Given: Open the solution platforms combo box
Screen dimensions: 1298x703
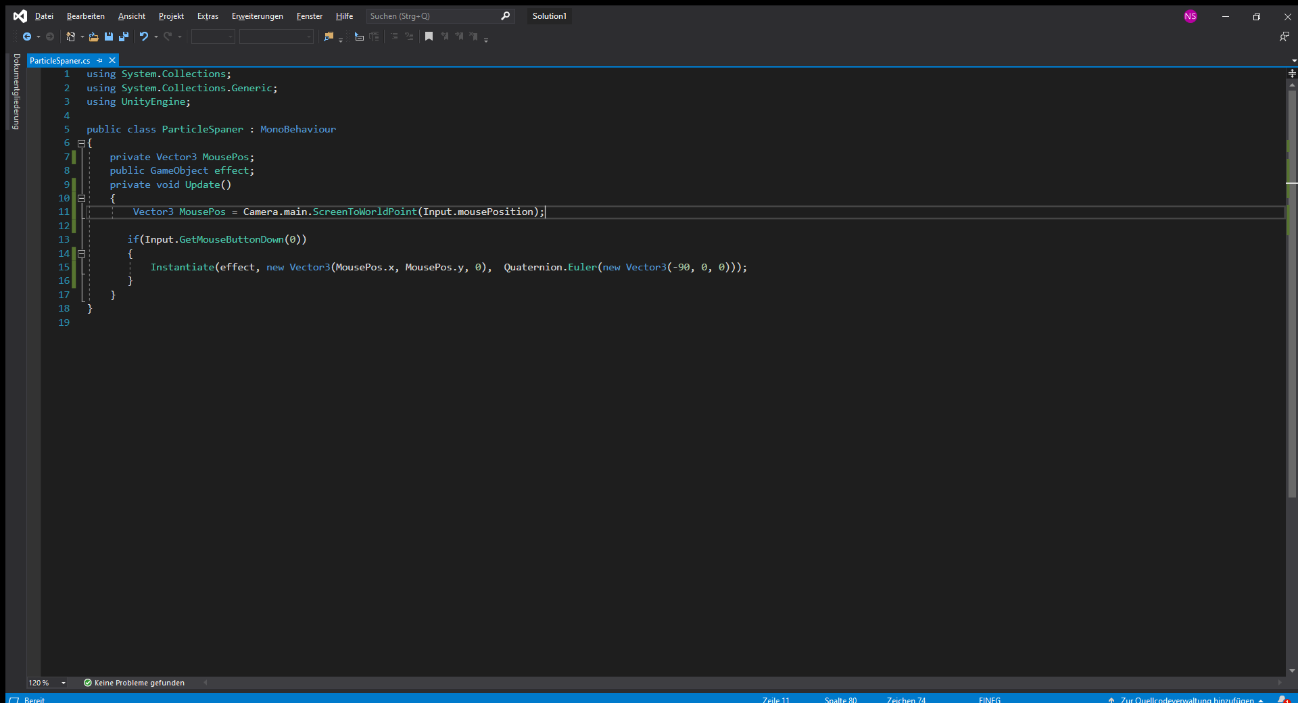Looking at the screenshot, I should point(277,37).
